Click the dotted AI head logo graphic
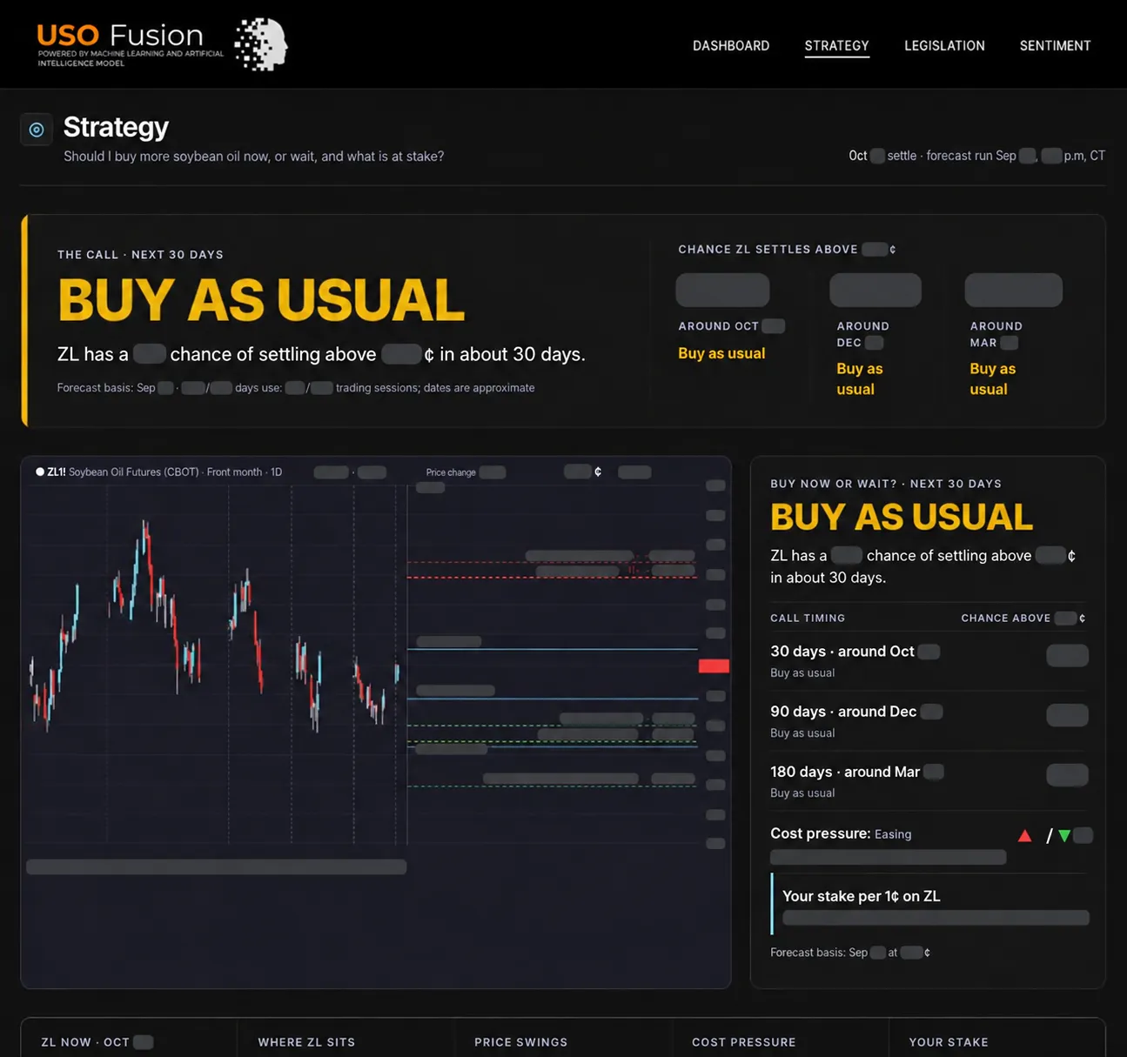Viewport: 1127px width, 1057px height. tap(261, 44)
